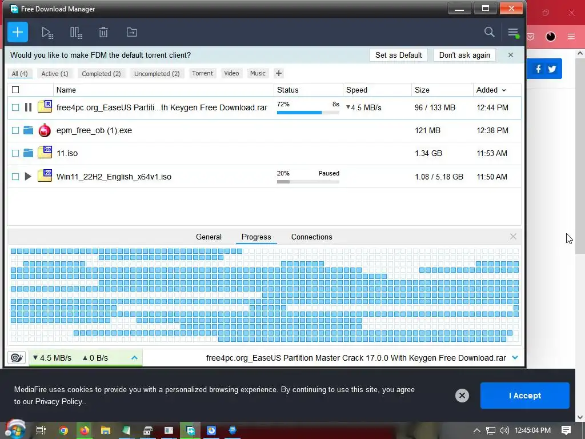Pause all downloads from the toolbar
Screen dimensions: 585x439
tap(76, 33)
